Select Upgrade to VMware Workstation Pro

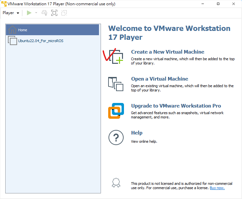click(x=176, y=106)
